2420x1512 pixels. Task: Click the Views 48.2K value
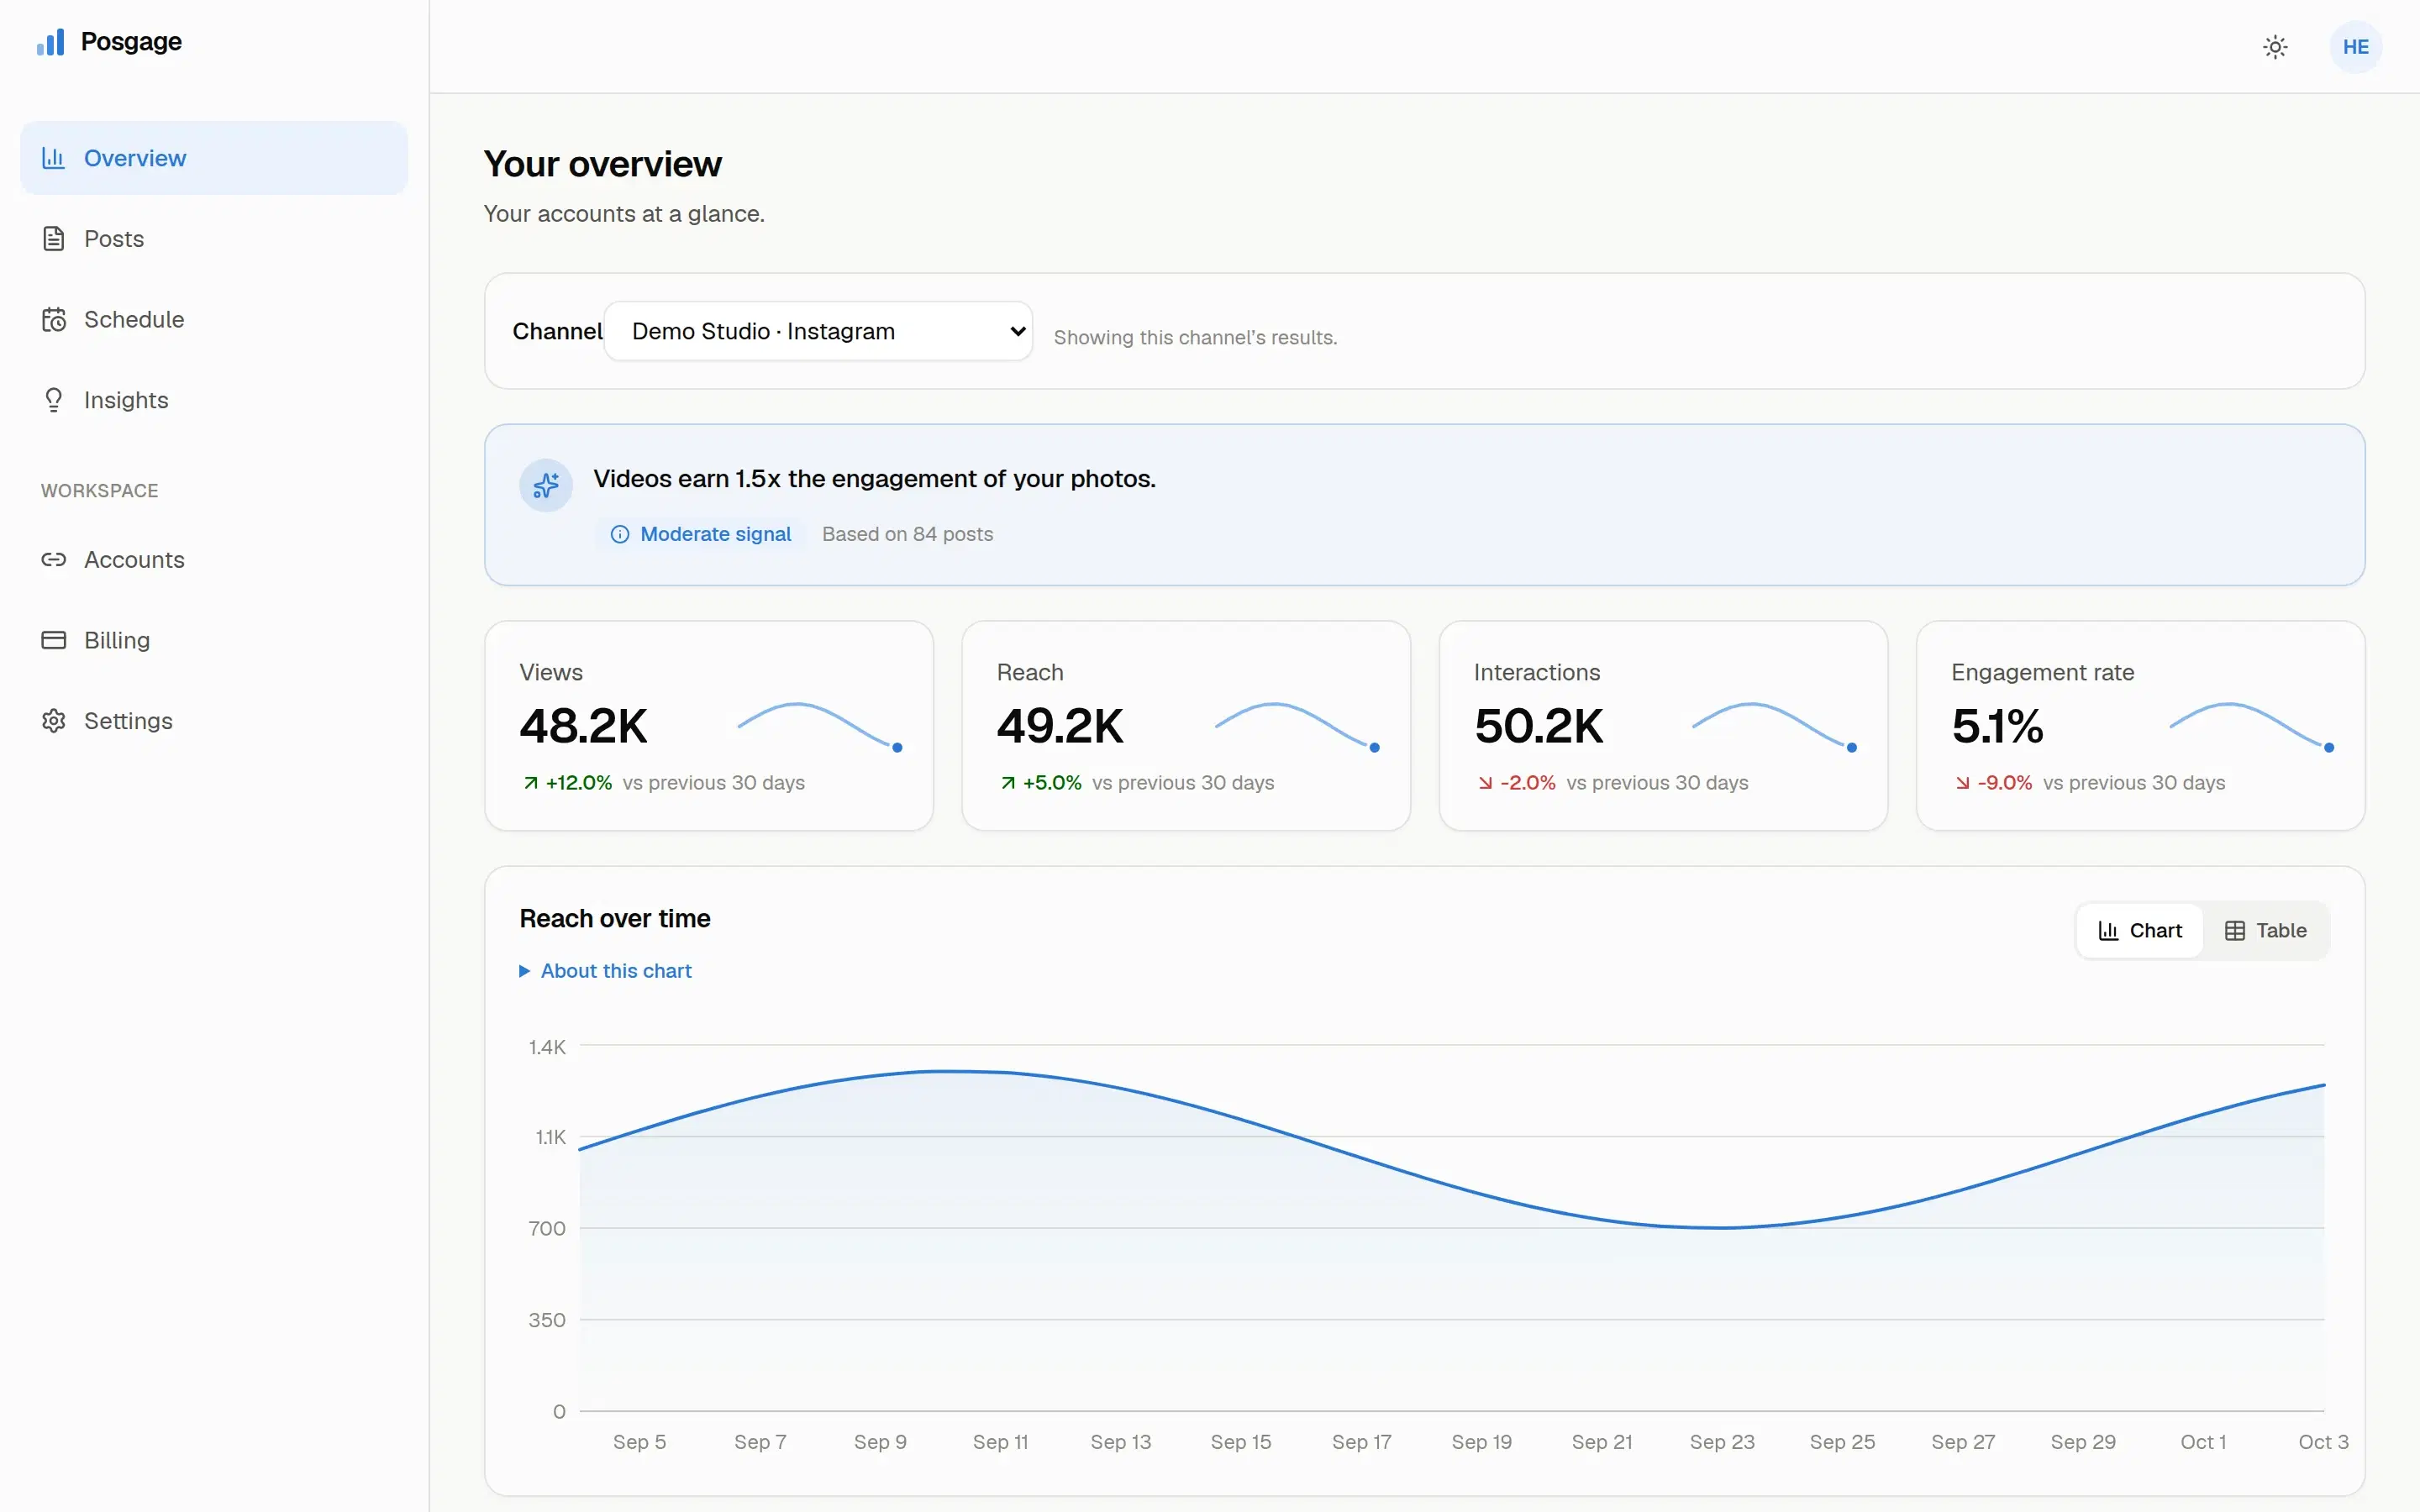pos(583,726)
